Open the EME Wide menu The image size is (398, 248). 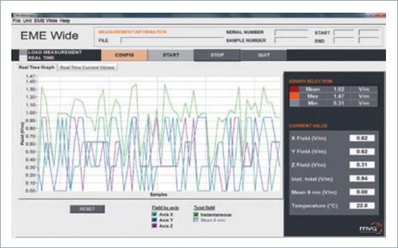45,21
